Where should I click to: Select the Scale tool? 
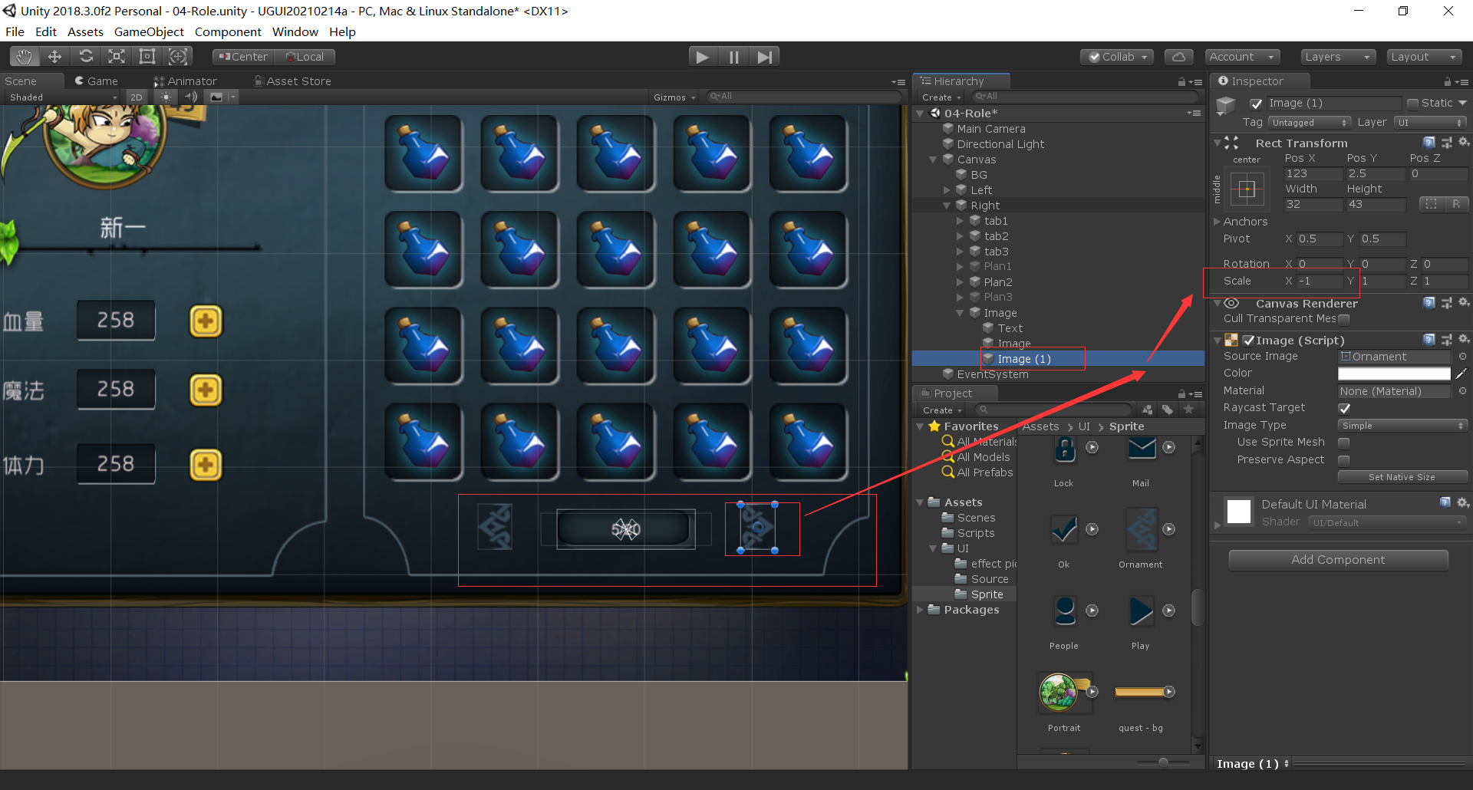tap(117, 56)
